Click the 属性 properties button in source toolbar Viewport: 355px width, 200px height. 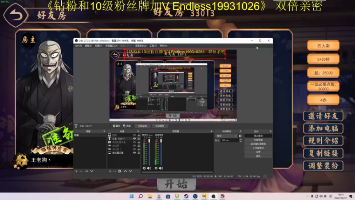click(x=116, y=126)
